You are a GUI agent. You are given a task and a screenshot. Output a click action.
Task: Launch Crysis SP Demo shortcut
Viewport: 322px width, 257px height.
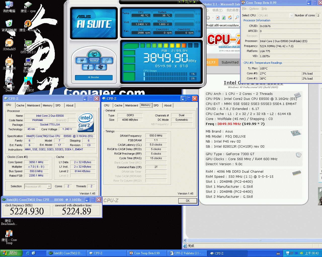9,84
